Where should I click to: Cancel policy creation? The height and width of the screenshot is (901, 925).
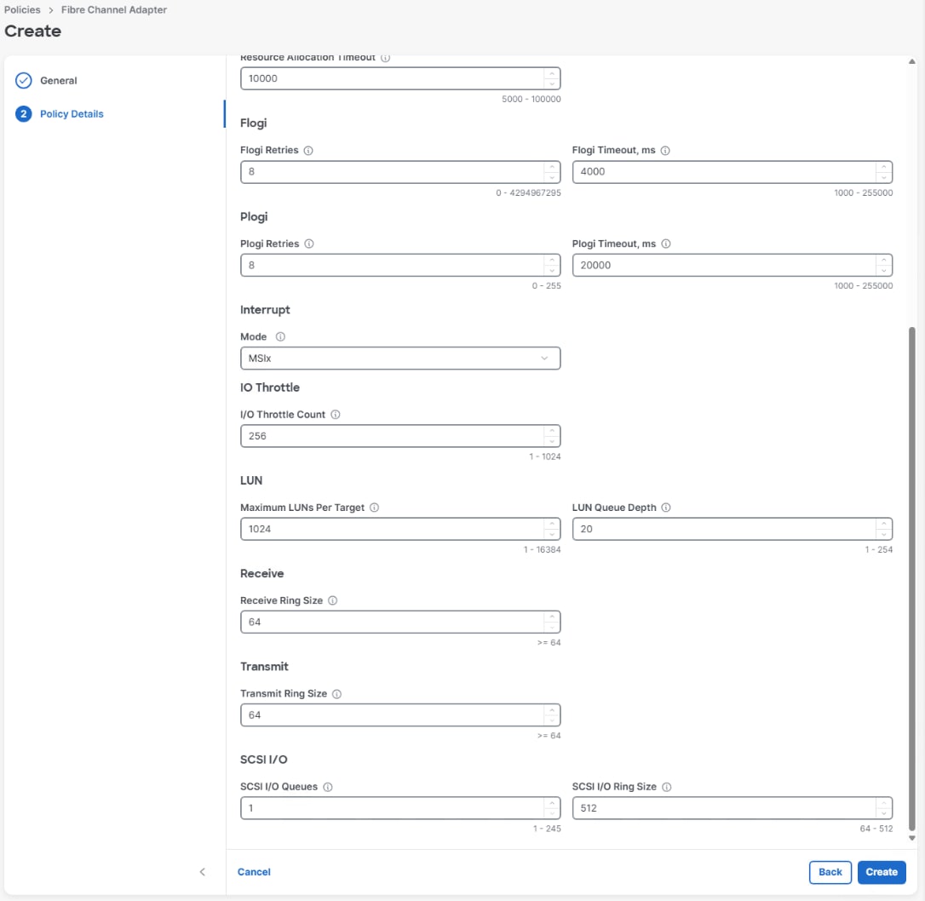pos(254,872)
